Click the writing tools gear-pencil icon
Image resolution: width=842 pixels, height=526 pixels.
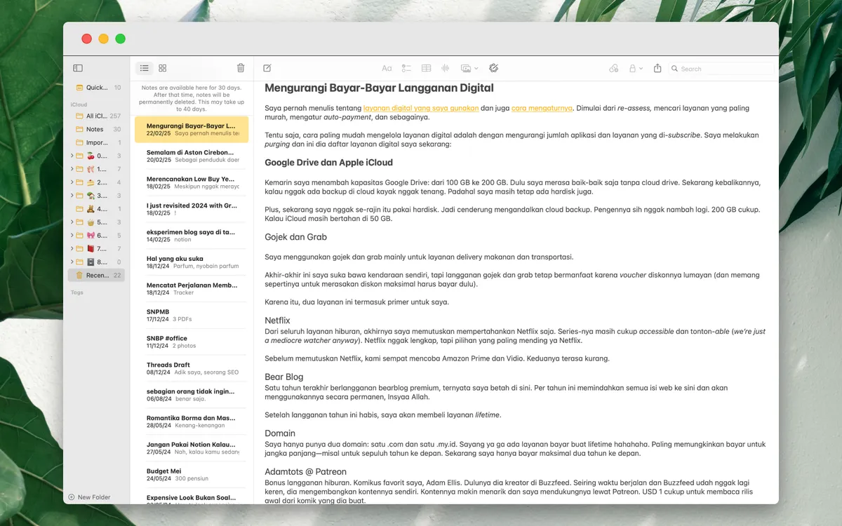click(x=493, y=68)
